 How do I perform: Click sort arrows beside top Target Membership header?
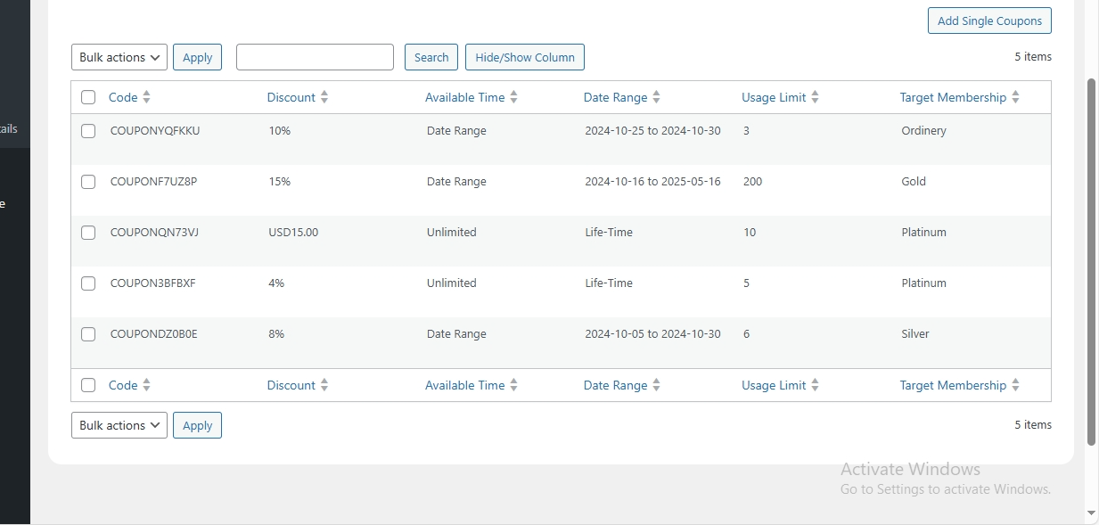click(x=1015, y=97)
